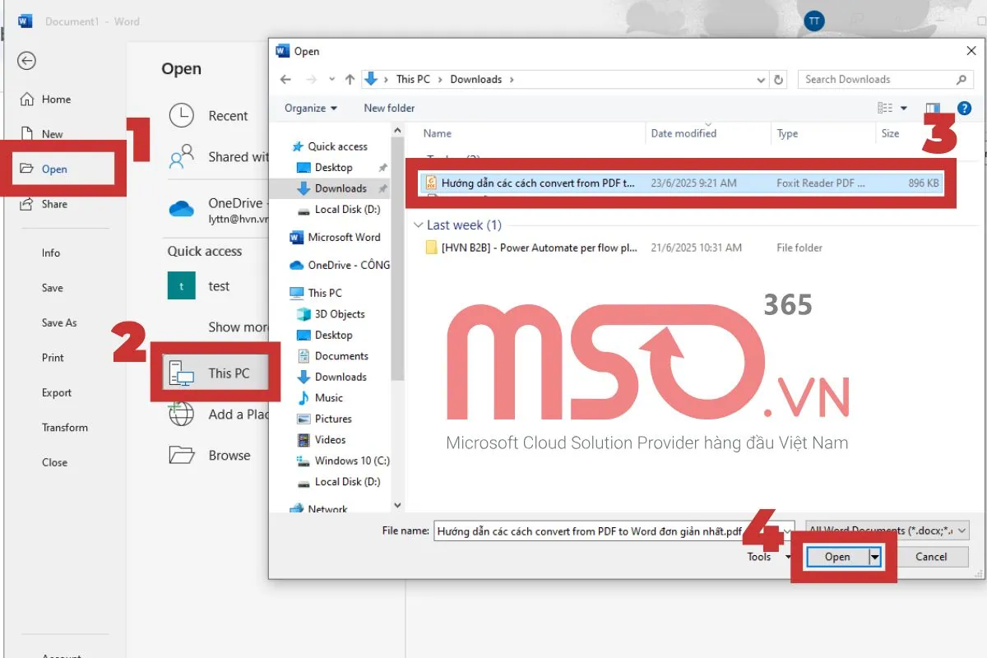987x658 pixels.
Task: Select Print in backstage sidebar
Action: [x=53, y=358]
